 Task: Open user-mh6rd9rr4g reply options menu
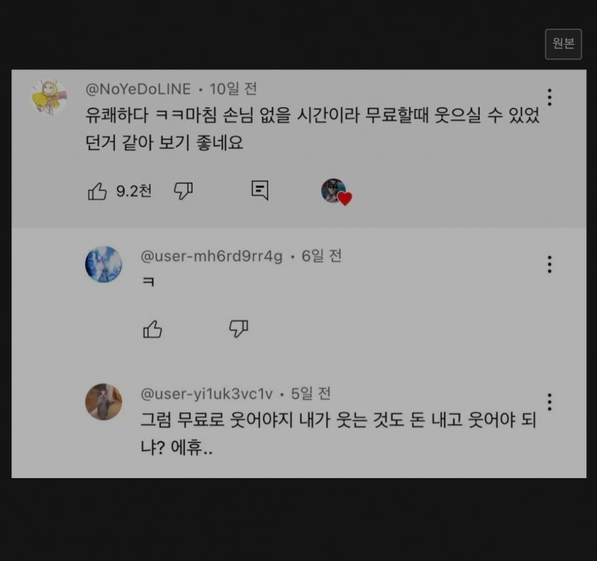[x=549, y=264]
